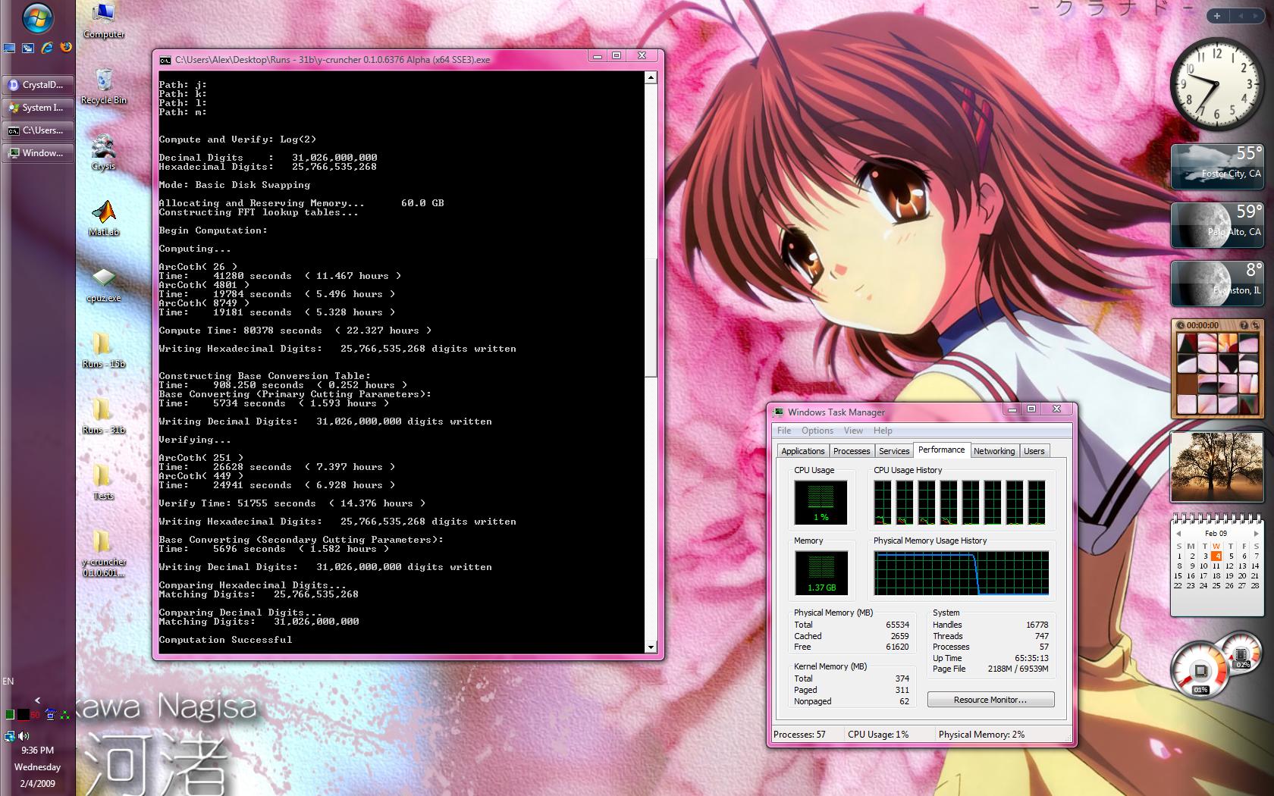This screenshot has width=1274, height=796.
Task: Click the Switch Between Windows icon
Action: pos(28,48)
